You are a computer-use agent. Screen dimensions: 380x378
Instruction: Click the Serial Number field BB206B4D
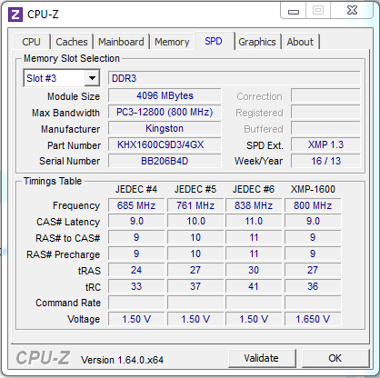click(165, 161)
